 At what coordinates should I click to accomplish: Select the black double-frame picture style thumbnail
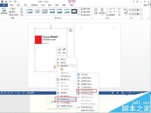74,11
